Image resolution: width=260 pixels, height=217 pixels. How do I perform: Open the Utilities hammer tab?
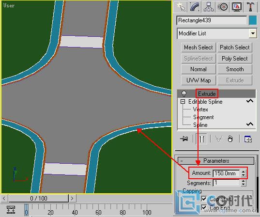point(250,7)
